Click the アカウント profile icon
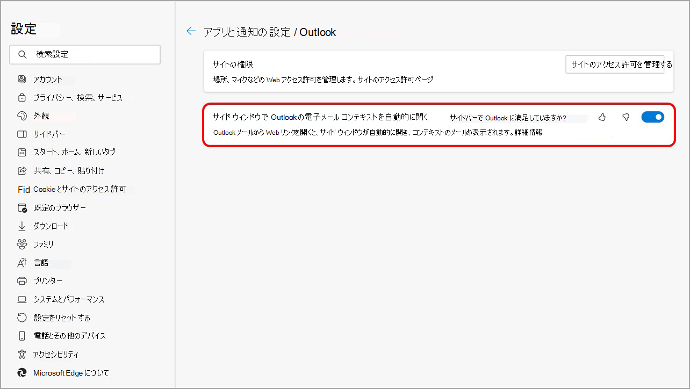Screen dimensions: 690x389 (x=22, y=79)
